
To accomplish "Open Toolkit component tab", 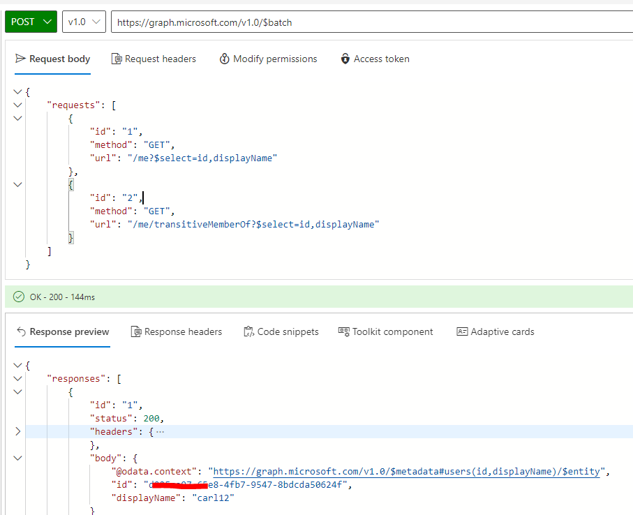I will pyautogui.click(x=385, y=331).
